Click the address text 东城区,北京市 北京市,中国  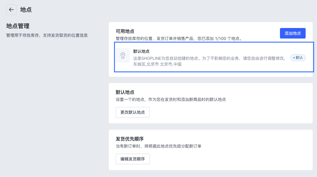pos(157,64)
